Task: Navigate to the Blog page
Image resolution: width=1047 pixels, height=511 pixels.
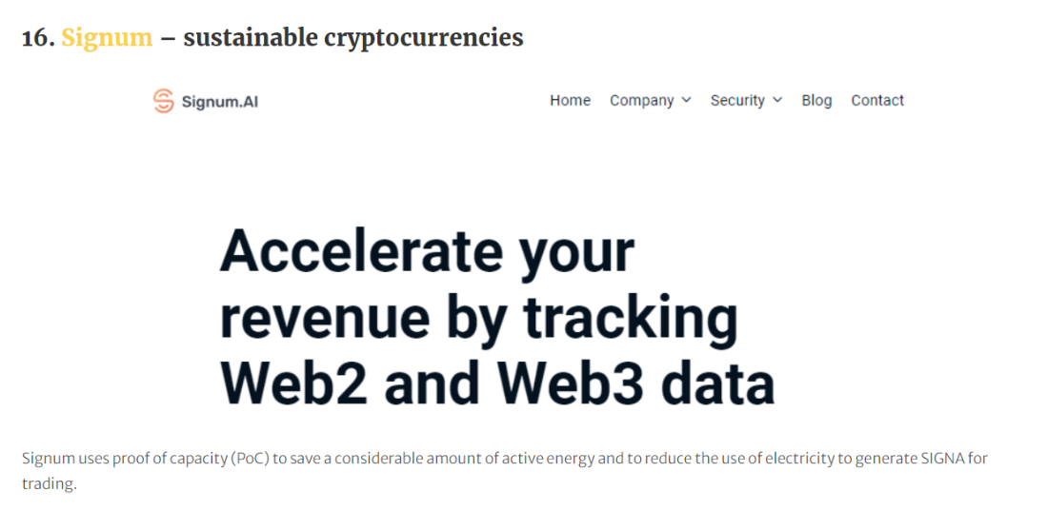Action: point(816,101)
